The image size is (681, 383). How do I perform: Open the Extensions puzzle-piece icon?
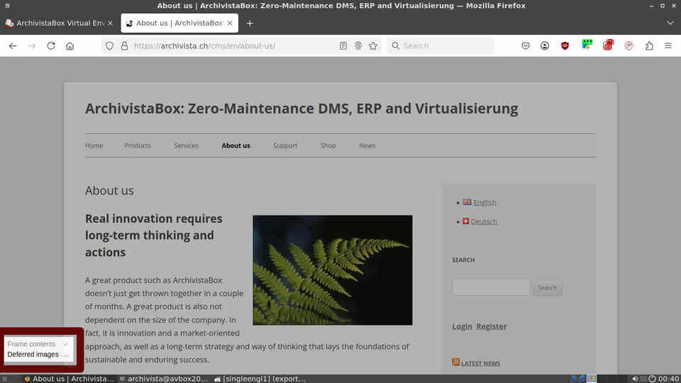[649, 45]
